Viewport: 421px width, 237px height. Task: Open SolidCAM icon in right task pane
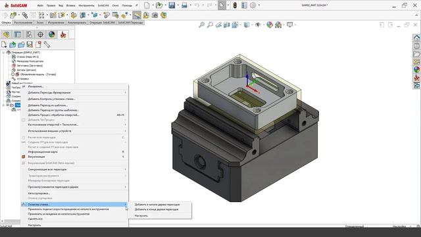tap(416, 78)
